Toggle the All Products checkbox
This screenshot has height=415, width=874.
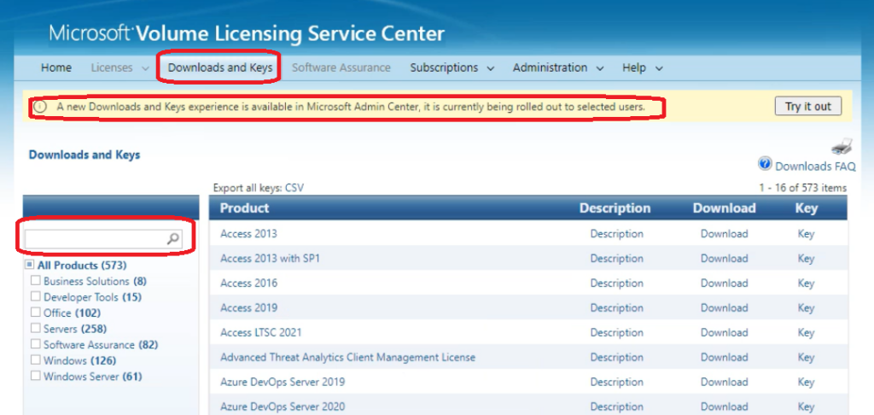tap(30, 265)
